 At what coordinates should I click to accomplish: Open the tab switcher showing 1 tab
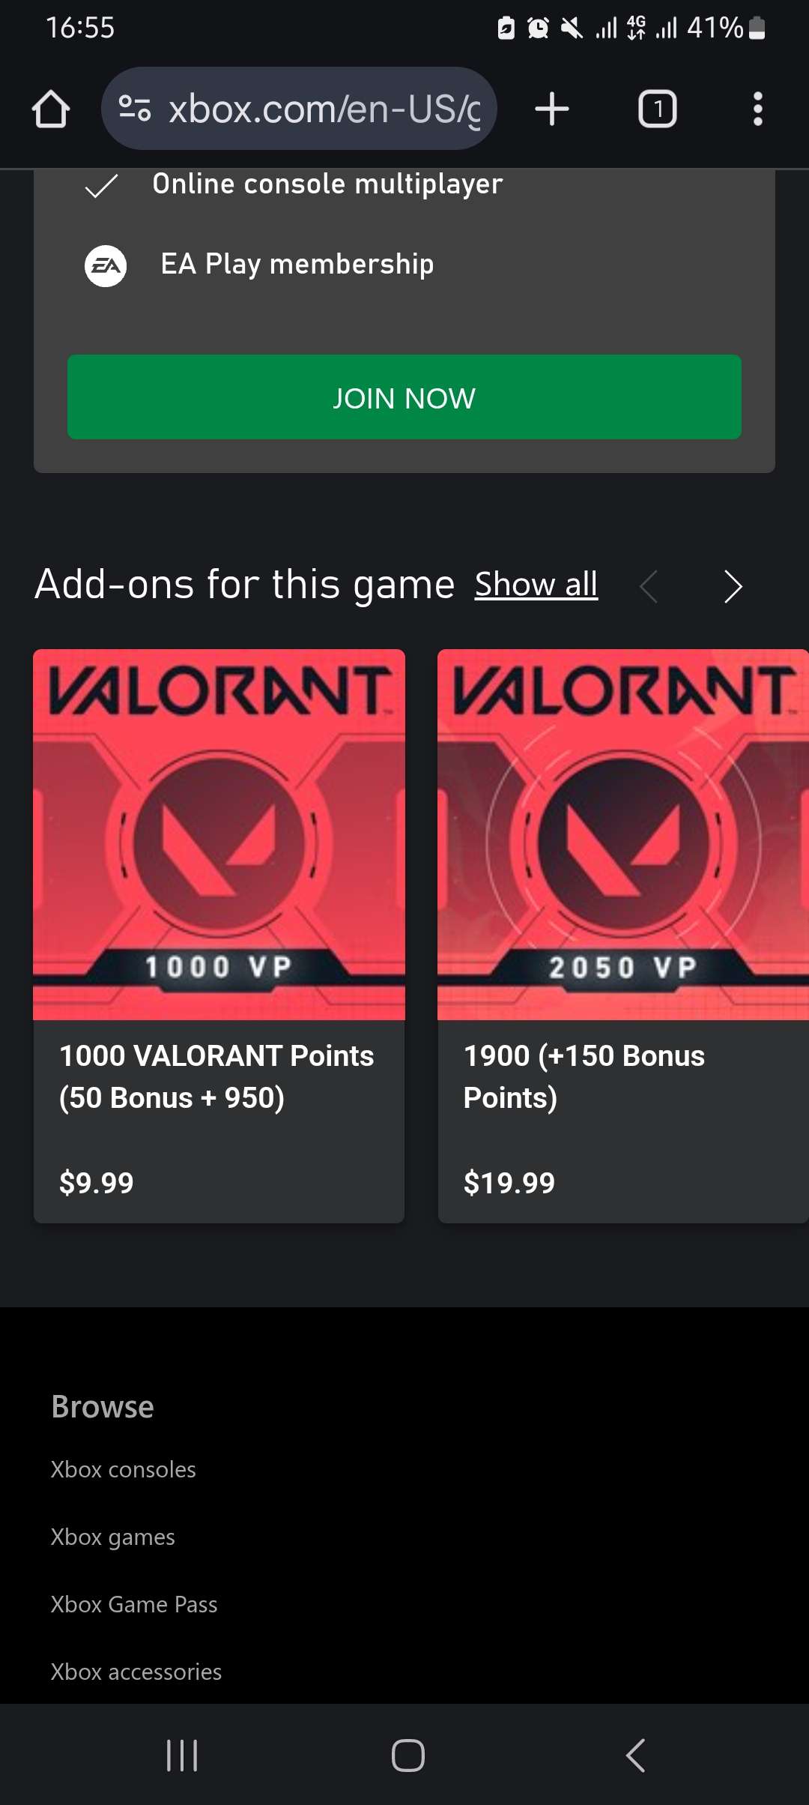[x=657, y=109]
